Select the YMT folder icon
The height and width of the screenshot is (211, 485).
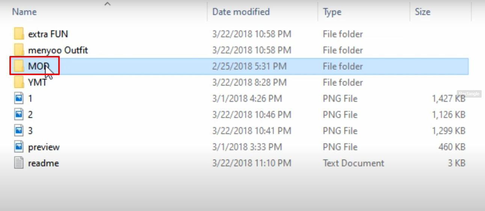pos(19,82)
